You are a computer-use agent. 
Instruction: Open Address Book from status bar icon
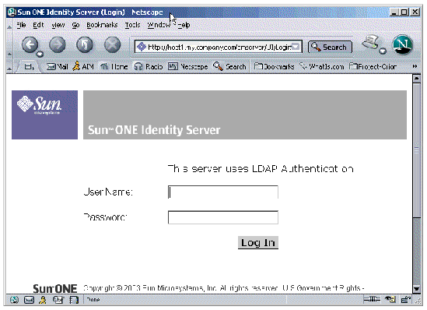(x=74, y=300)
